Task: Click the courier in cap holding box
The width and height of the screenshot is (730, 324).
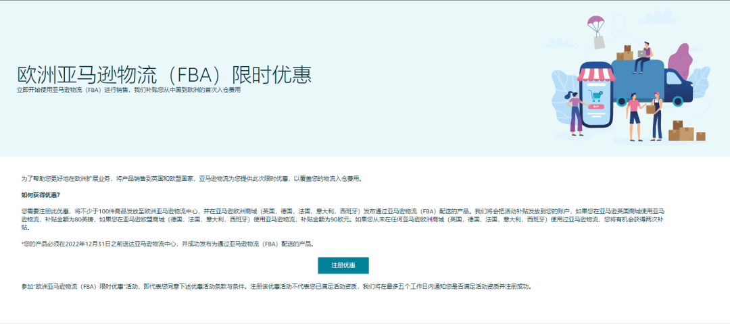Action: click(x=656, y=117)
